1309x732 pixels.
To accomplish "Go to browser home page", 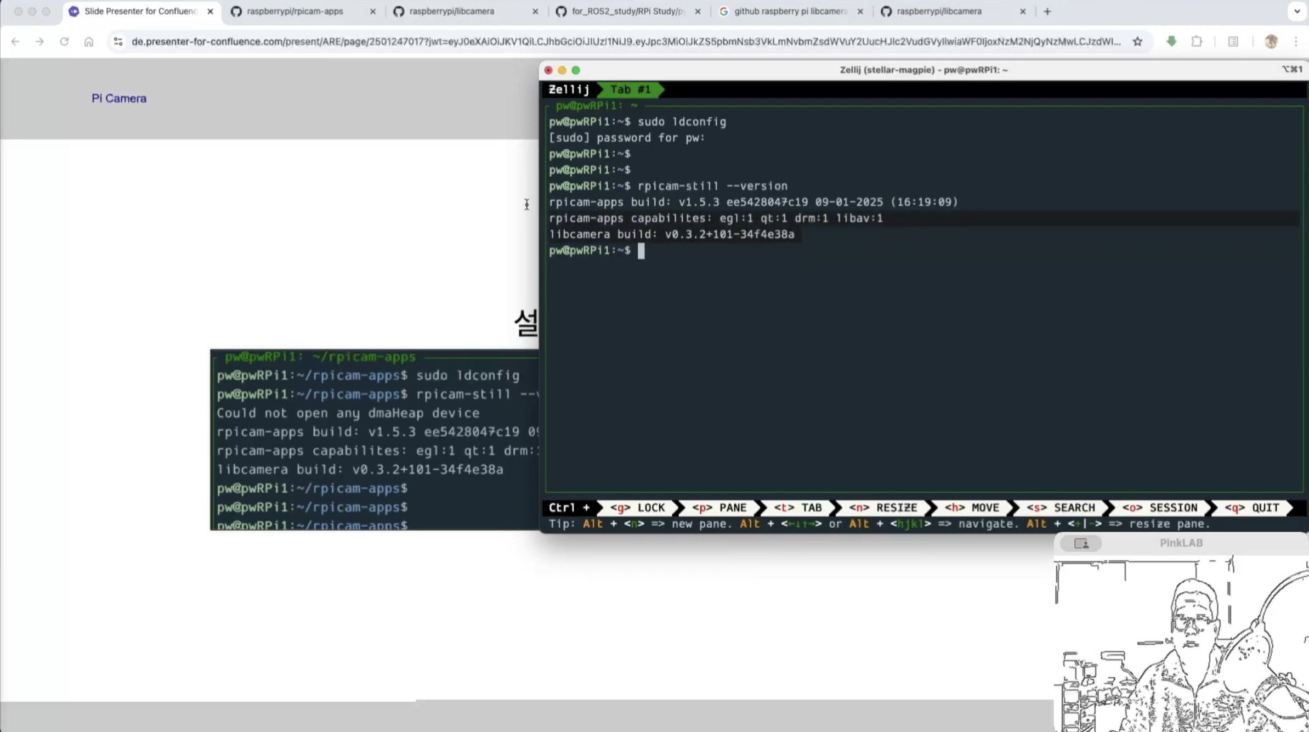I will [89, 42].
